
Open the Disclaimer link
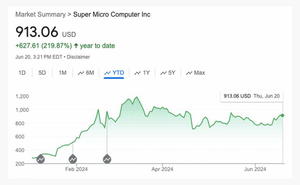(78, 57)
